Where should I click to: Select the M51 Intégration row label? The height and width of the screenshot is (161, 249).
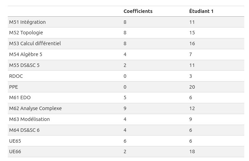pos(27,22)
